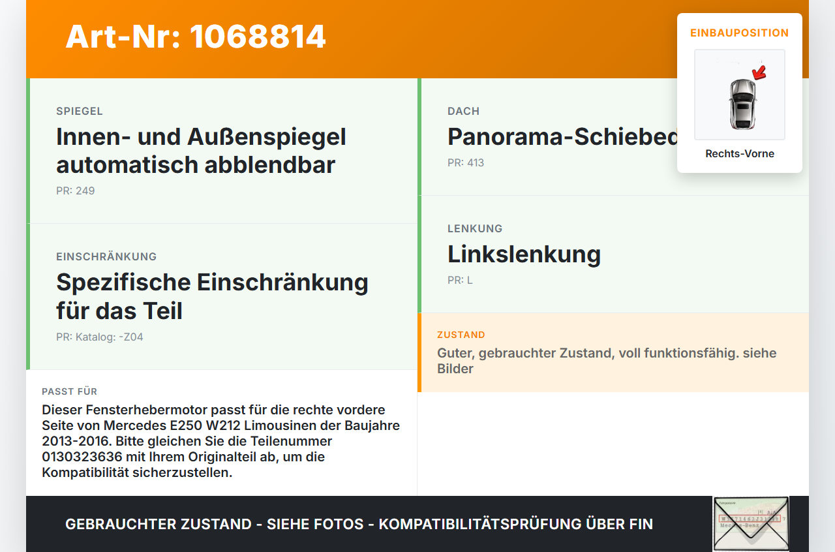Open the vehicle registration envelope thumbnail

coord(751,524)
